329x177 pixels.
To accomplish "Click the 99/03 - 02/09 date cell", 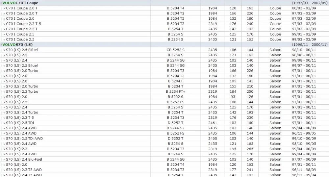I will coord(304,39).
